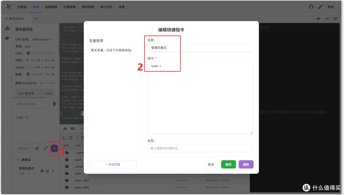Click the 管理员模式 quick command entry
Viewport: 344px width, 195px height.
pyautogui.click(x=26, y=171)
